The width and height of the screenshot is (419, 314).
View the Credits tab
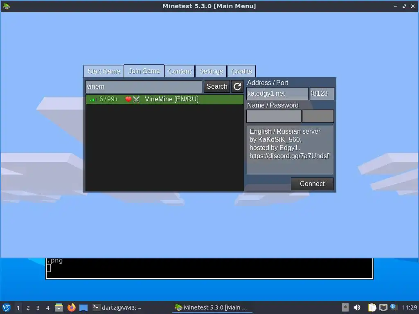pyautogui.click(x=241, y=71)
